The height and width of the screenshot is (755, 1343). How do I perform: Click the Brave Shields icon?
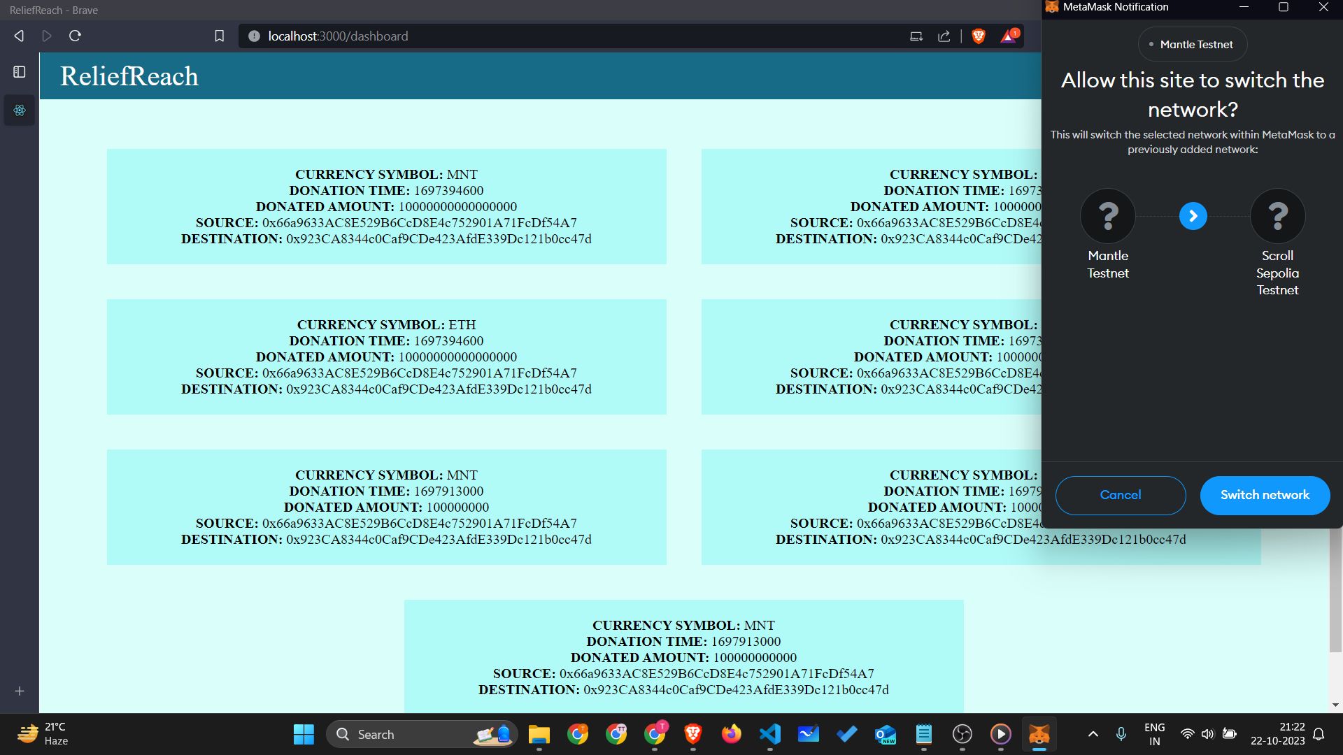pos(979,36)
